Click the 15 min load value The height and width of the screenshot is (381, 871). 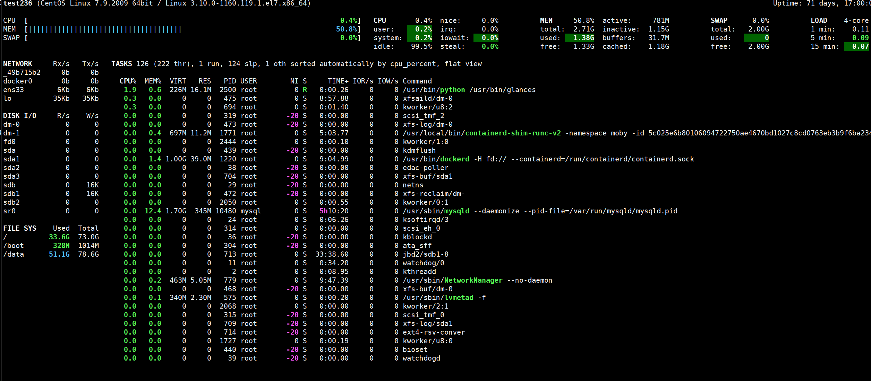point(860,46)
